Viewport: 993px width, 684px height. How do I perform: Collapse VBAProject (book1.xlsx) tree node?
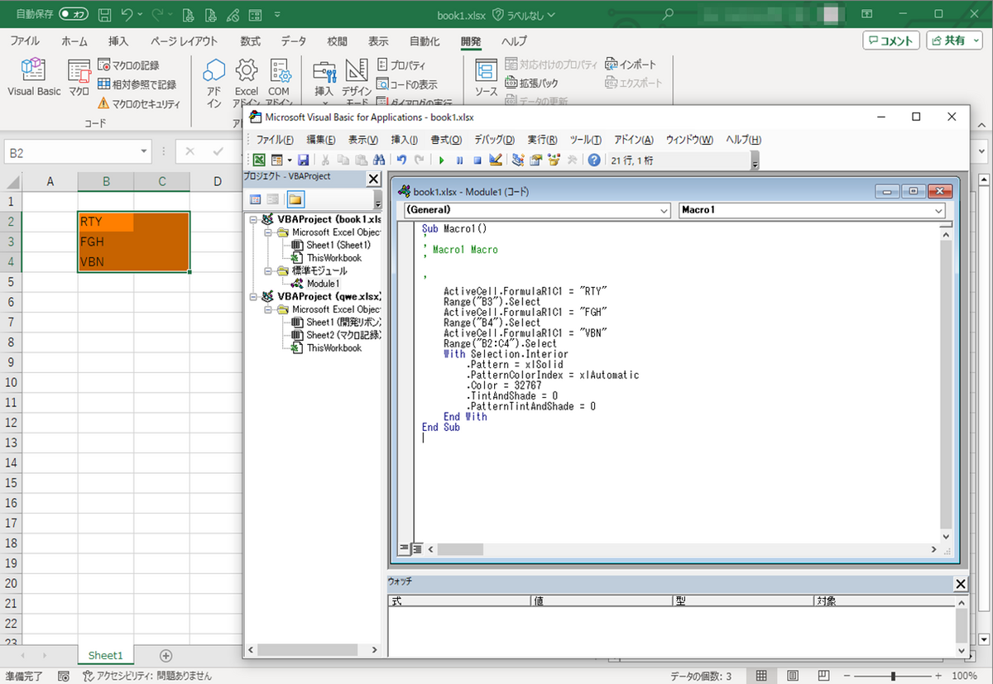(253, 220)
